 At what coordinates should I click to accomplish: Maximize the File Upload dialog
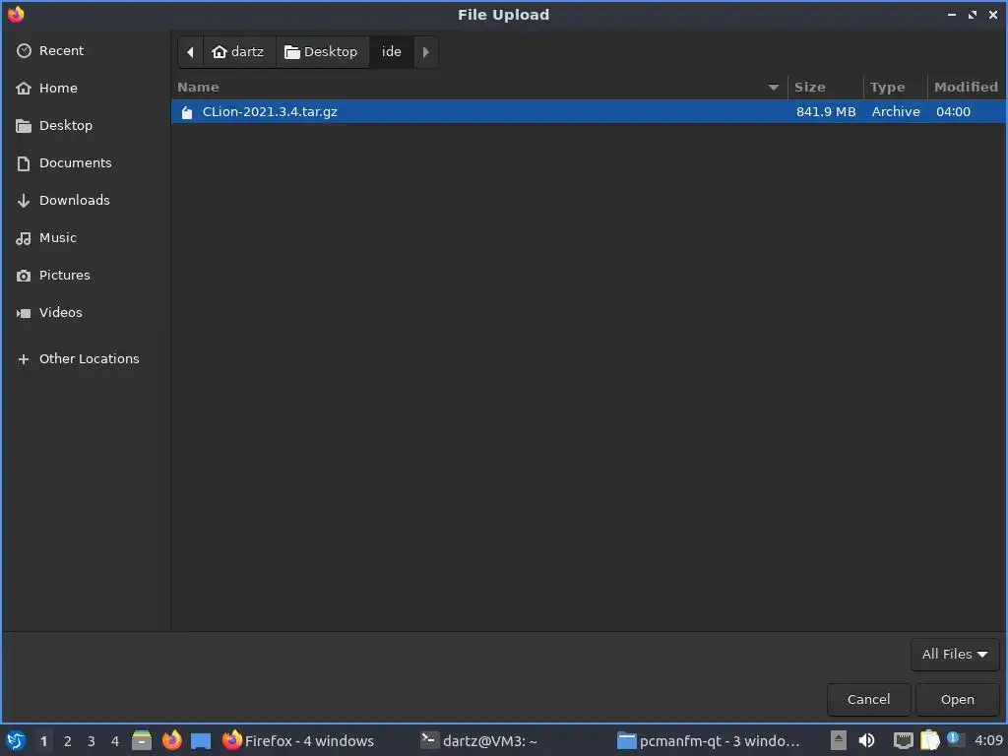click(972, 15)
